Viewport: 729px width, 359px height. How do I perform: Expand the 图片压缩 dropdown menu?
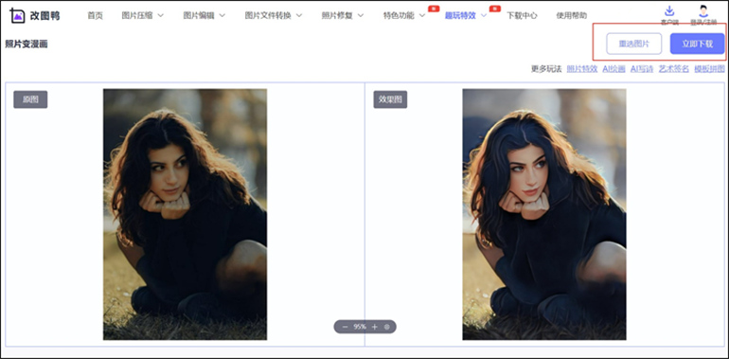(143, 16)
